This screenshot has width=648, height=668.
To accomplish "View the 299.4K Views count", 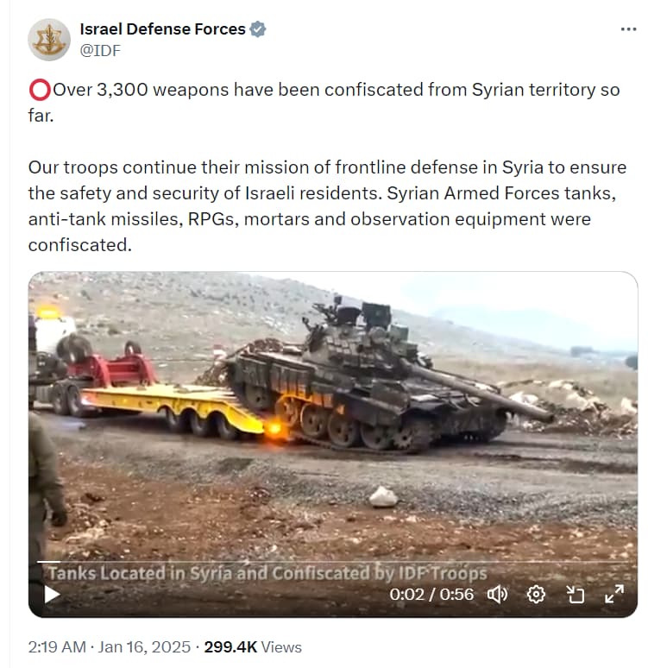I will tap(253, 646).
